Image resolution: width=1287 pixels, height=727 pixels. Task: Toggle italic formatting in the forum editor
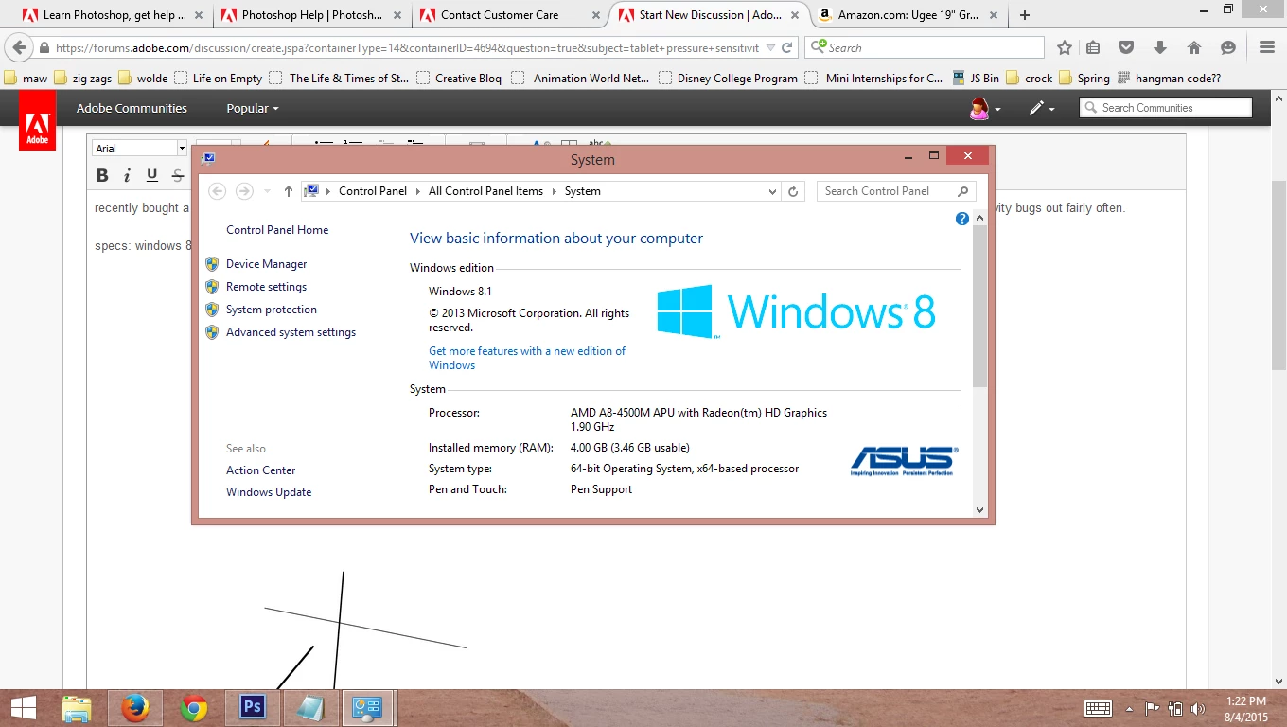127,175
